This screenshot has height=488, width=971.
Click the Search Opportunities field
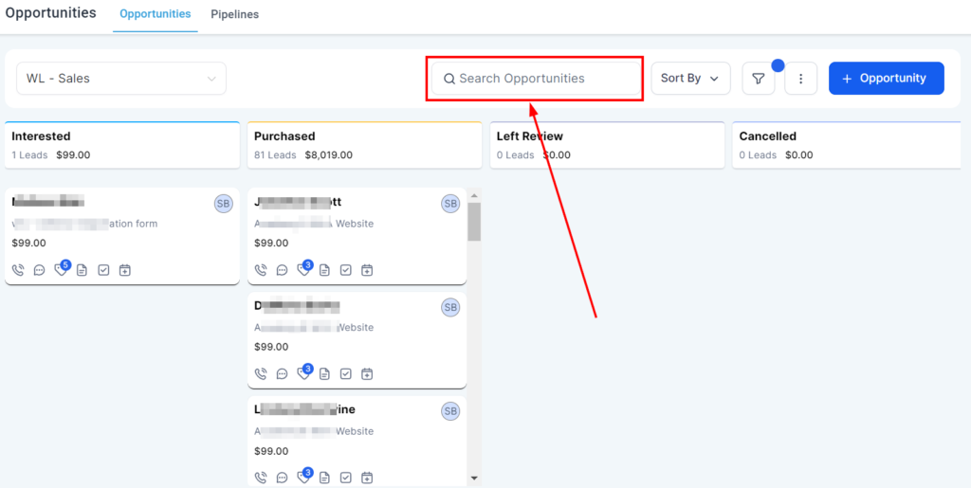point(538,79)
